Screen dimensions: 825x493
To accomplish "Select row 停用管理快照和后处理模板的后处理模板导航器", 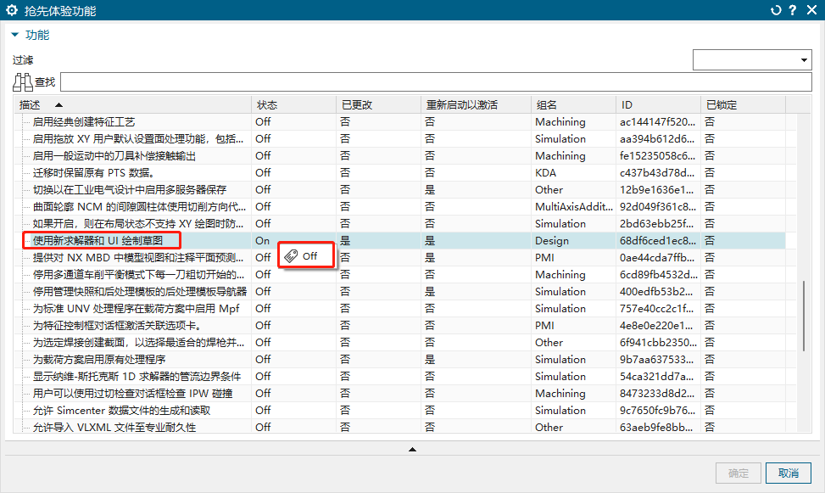I will coord(139,291).
